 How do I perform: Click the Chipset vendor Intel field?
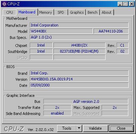[x=41, y=45]
